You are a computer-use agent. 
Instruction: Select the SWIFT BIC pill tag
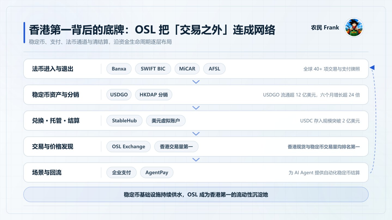coord(153,69)
